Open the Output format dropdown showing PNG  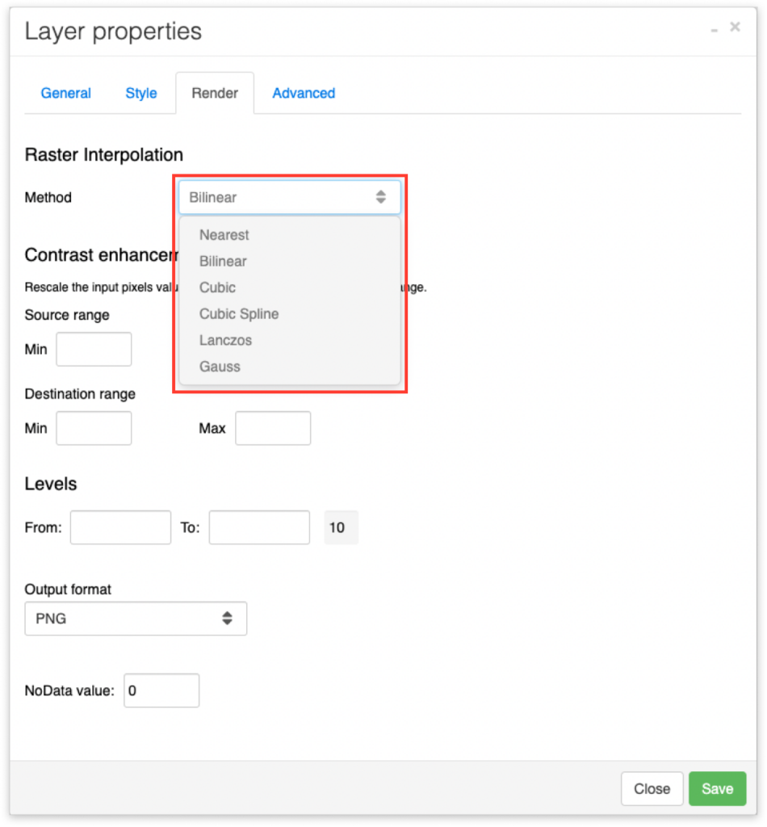136,618
